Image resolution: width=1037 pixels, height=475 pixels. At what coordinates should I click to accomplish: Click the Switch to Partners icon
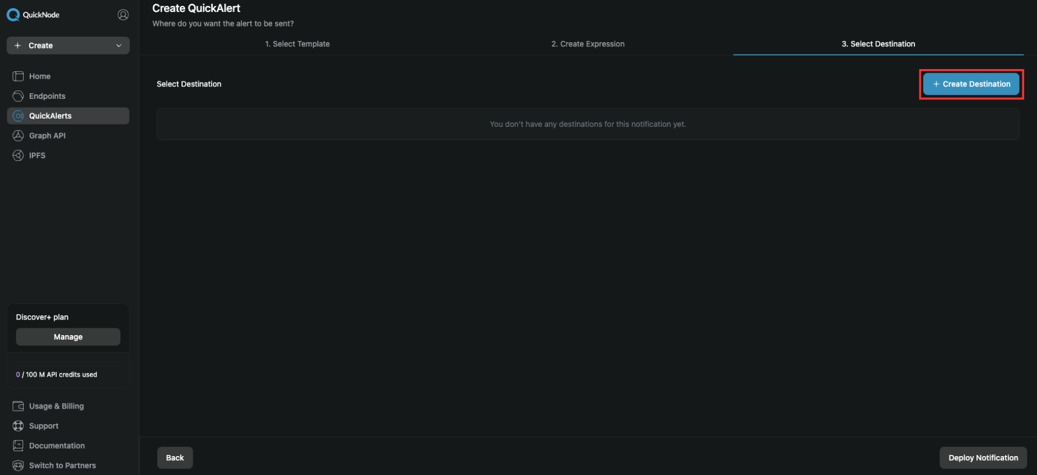[x=18, y=465]
